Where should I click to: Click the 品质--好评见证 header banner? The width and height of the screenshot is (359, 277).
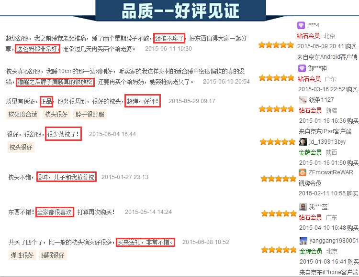179,10
